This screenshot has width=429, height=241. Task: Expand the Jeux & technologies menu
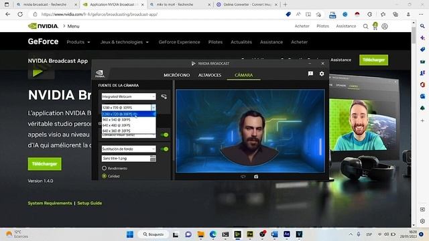tap(125, 42)
